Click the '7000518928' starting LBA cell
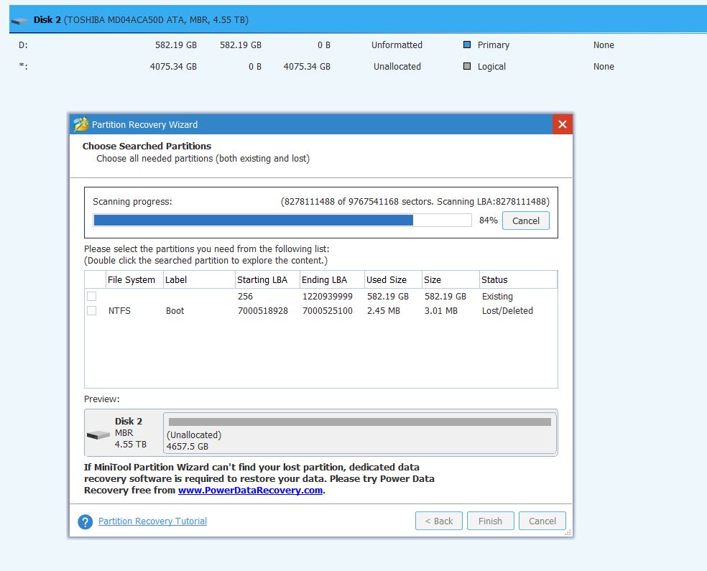This screenshot has width=707, height=571. [263, 310]
